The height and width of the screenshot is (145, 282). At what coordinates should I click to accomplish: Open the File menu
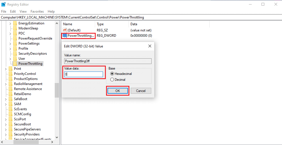[x=4, y=11]
